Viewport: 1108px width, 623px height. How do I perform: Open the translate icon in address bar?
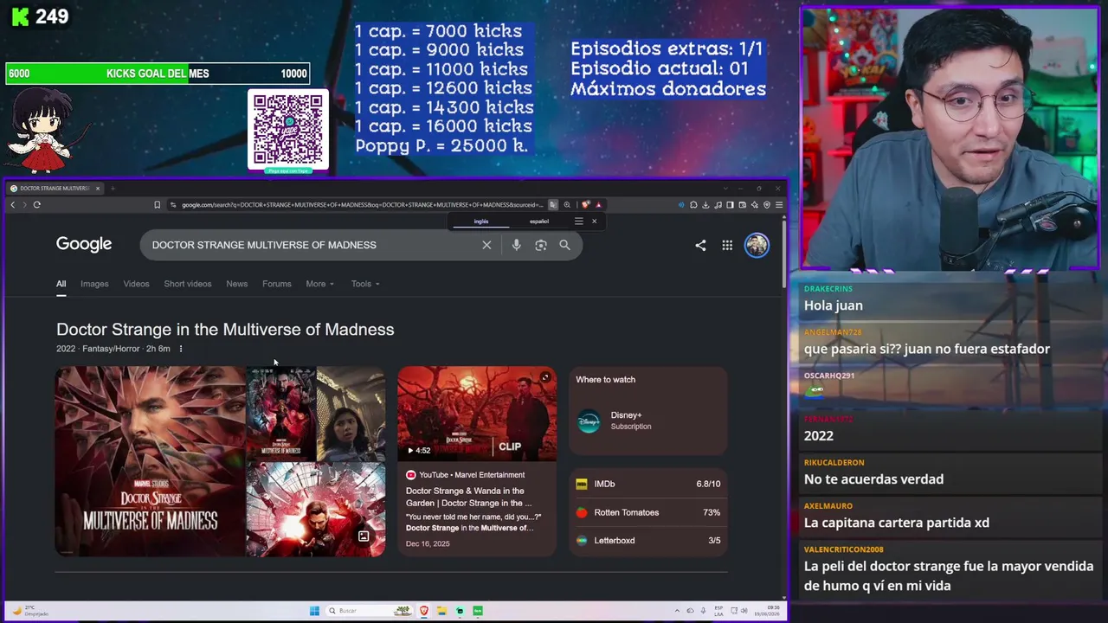[553, 205]
